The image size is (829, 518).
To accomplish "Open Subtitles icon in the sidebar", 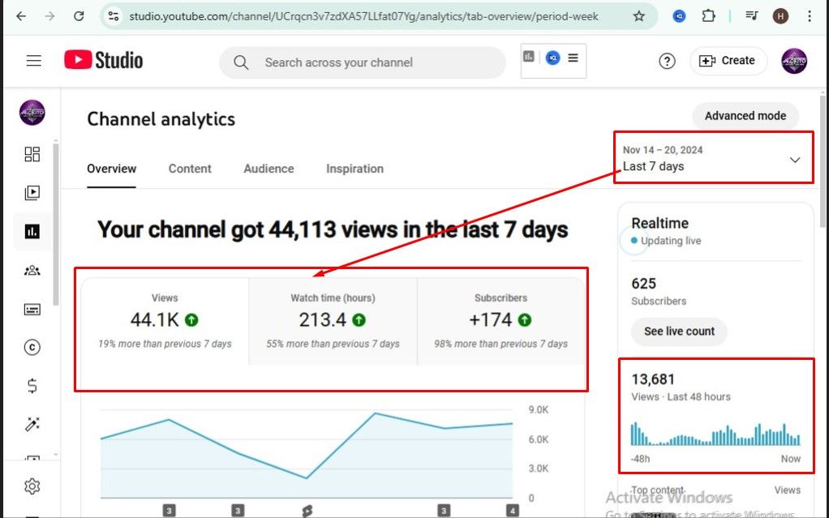I will pyautogui.click(x=32, y=309).
